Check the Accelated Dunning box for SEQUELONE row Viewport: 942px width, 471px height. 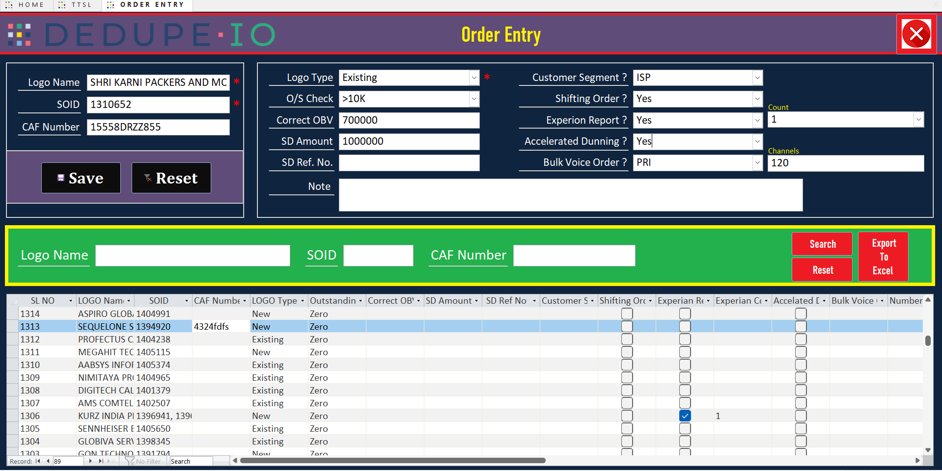click(x=801, y=326)
